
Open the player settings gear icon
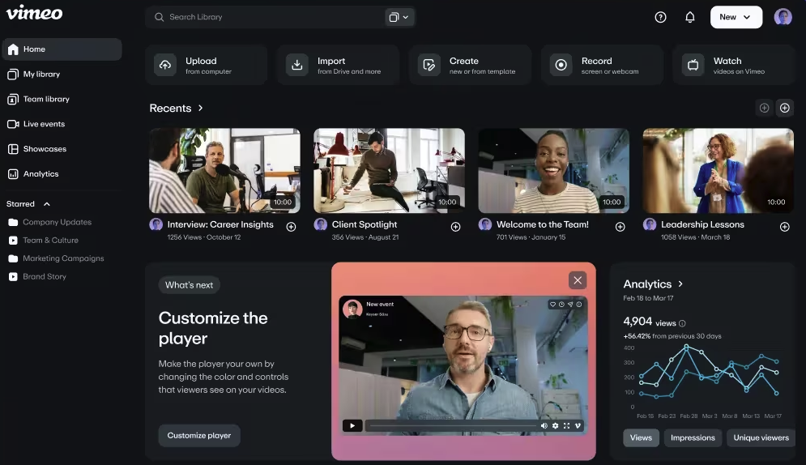point(555,425)
